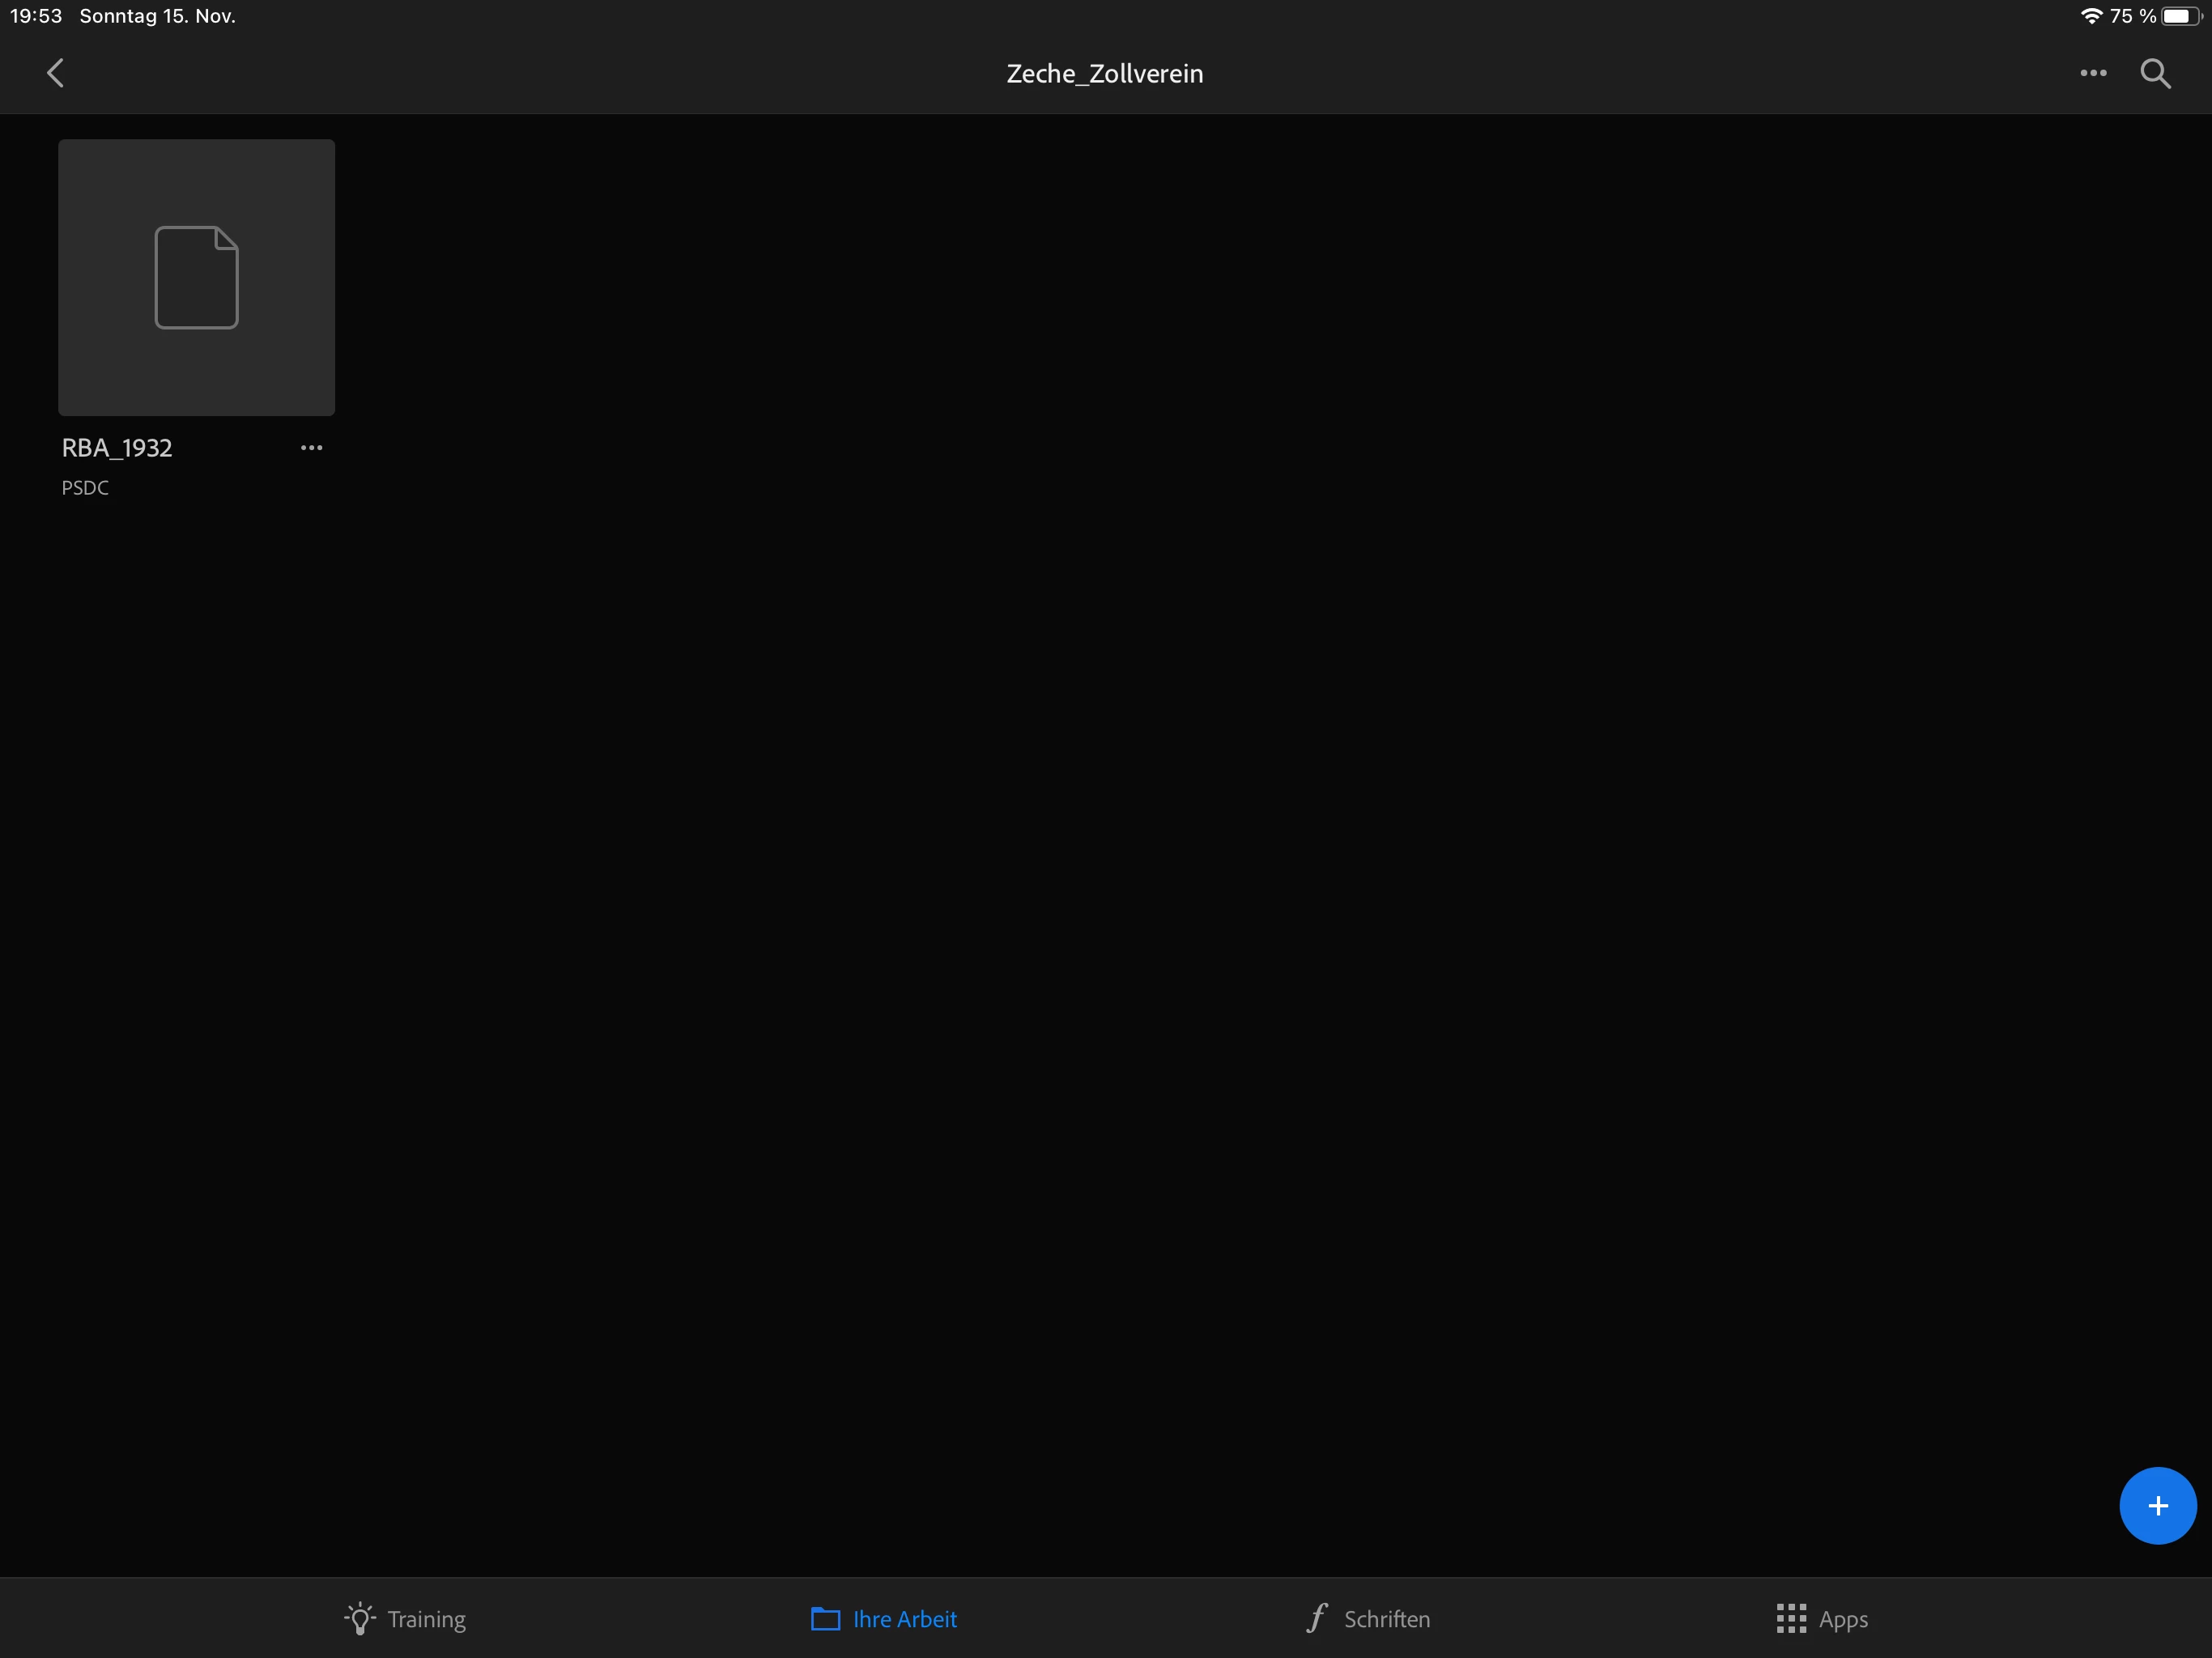Select the Ihre Arbeit tab
This screenshot has height=1658, width=2212.
tap(904, 1619)
